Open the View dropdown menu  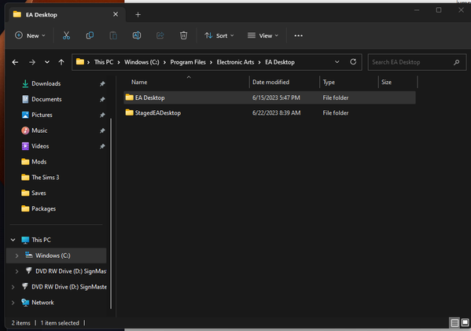click(263, 35)
